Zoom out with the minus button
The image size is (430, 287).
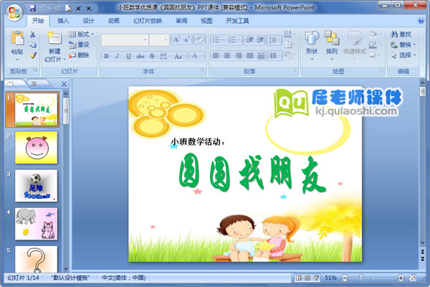(x=345, y=278)
